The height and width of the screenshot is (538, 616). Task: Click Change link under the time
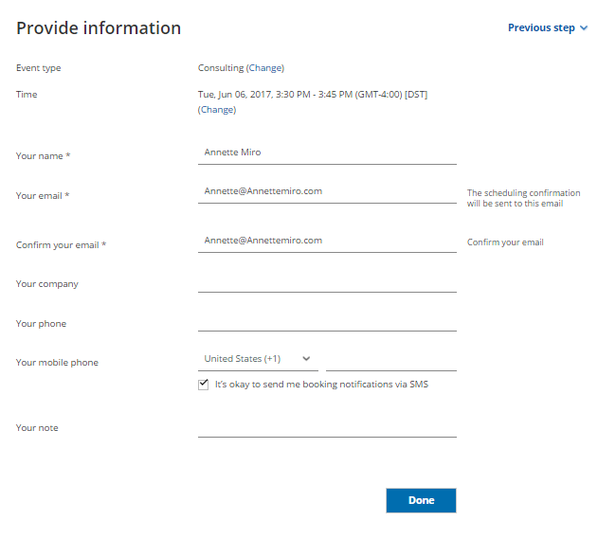pos(217,110)
